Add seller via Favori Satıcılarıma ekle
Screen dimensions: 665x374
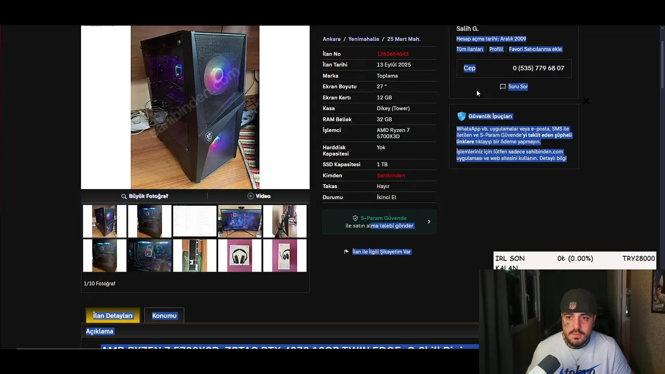[x=535, y=49]
